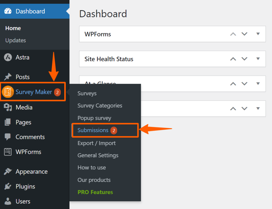Click the Plugins plug icon
The image size is (272, 209).
[8, 186]
